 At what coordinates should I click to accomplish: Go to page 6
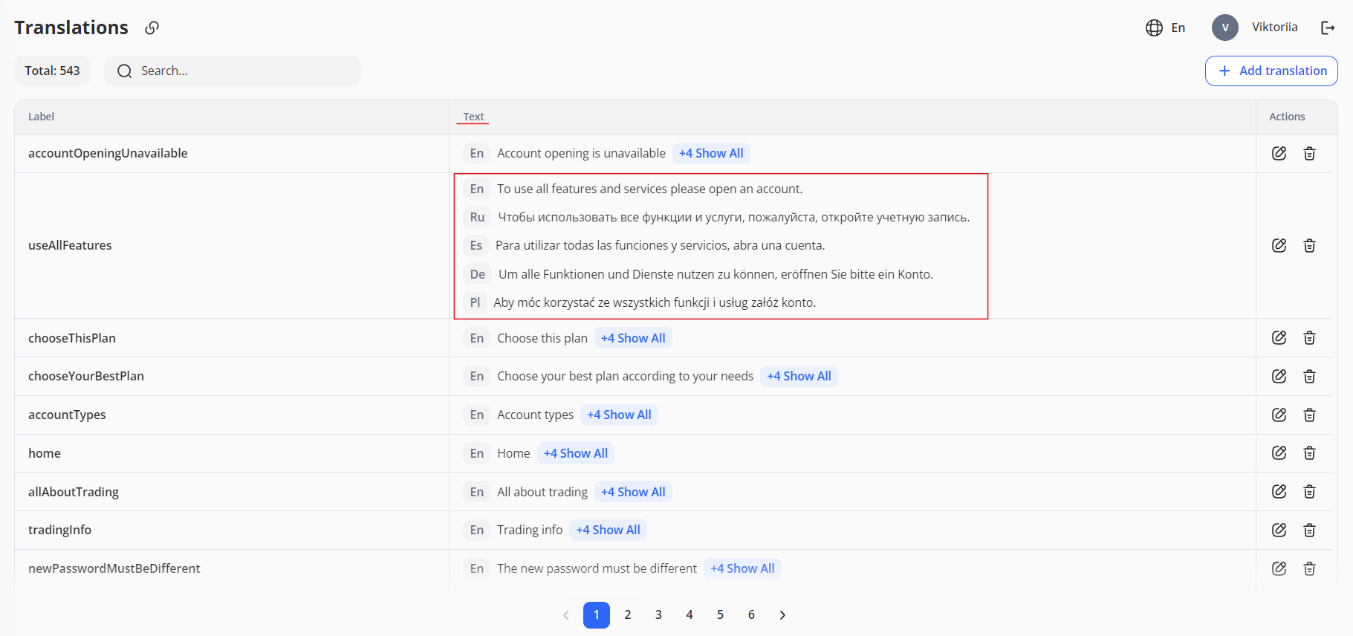coord(751,614)
